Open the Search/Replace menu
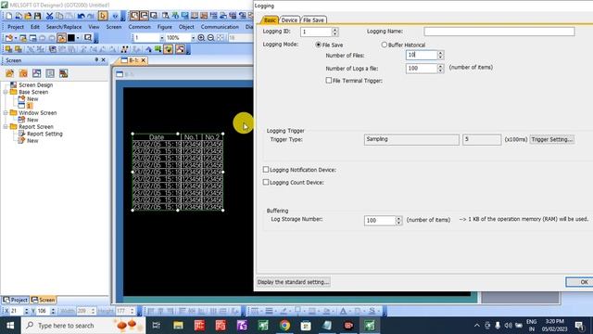The image size is (593, 334). (x=64, y=27)
